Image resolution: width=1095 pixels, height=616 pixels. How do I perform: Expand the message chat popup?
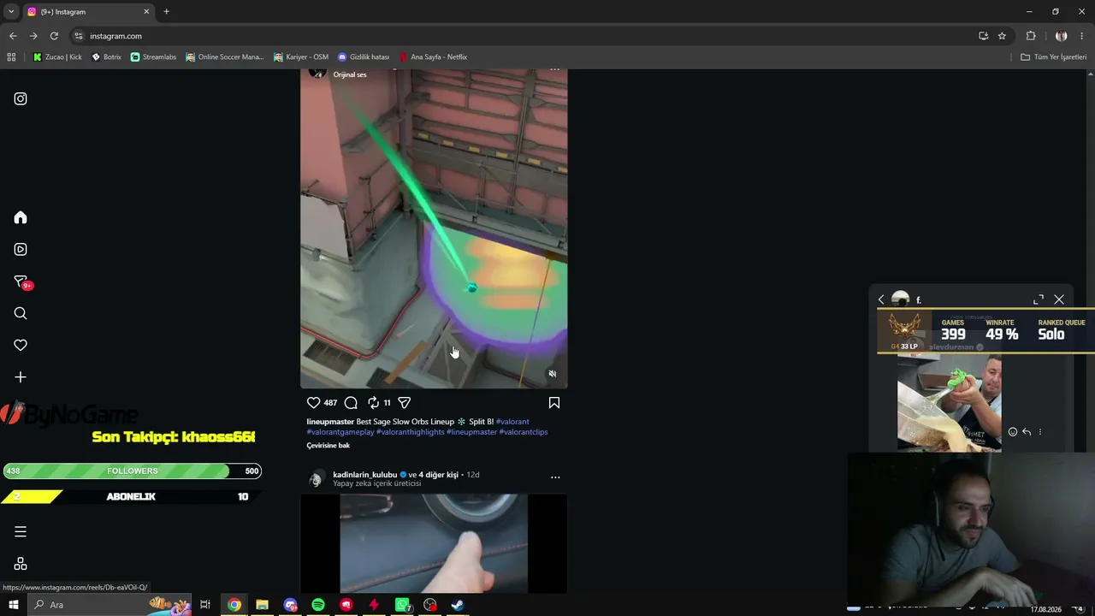point(1039,299)
